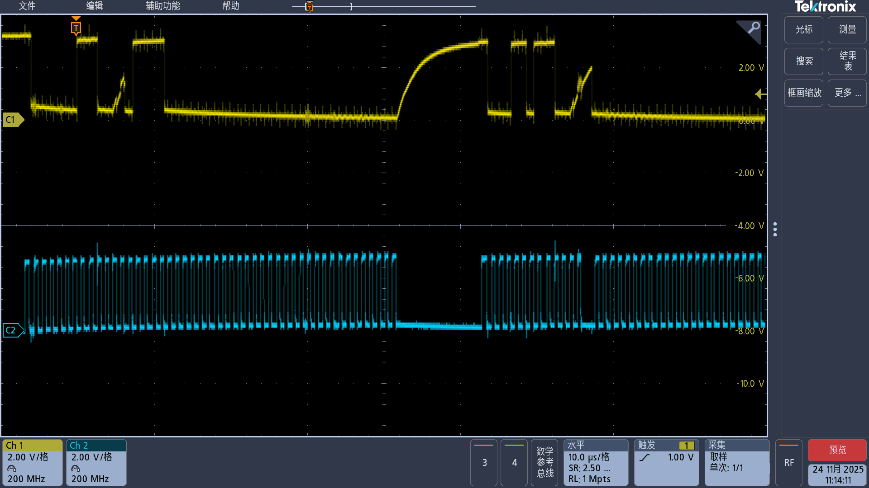The image size is (869, 488).
Task: Toggle channel 3 display on
Action: click(483, 462)
